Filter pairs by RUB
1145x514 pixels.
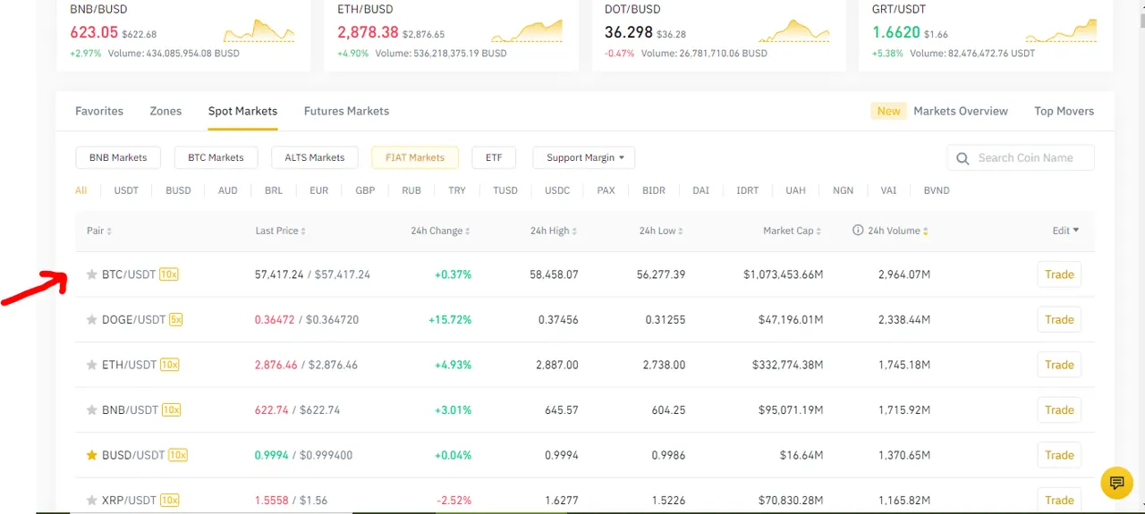pyautogui.click(x=411, y=190)
